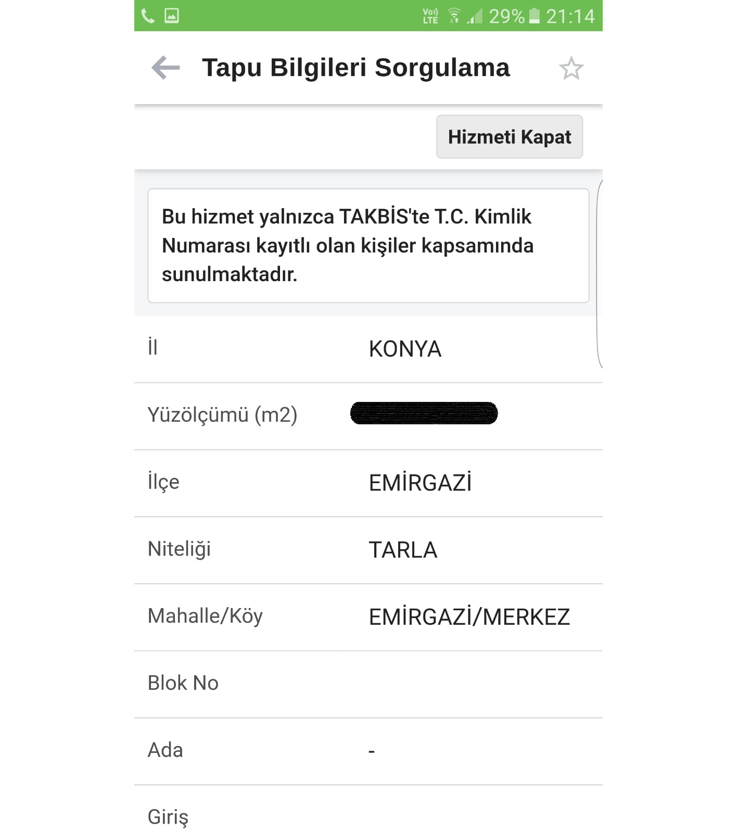The width and height of the screenshot is (737, 833).
Task: Tap the Ada row label
Action: click(x=166, y=750)
